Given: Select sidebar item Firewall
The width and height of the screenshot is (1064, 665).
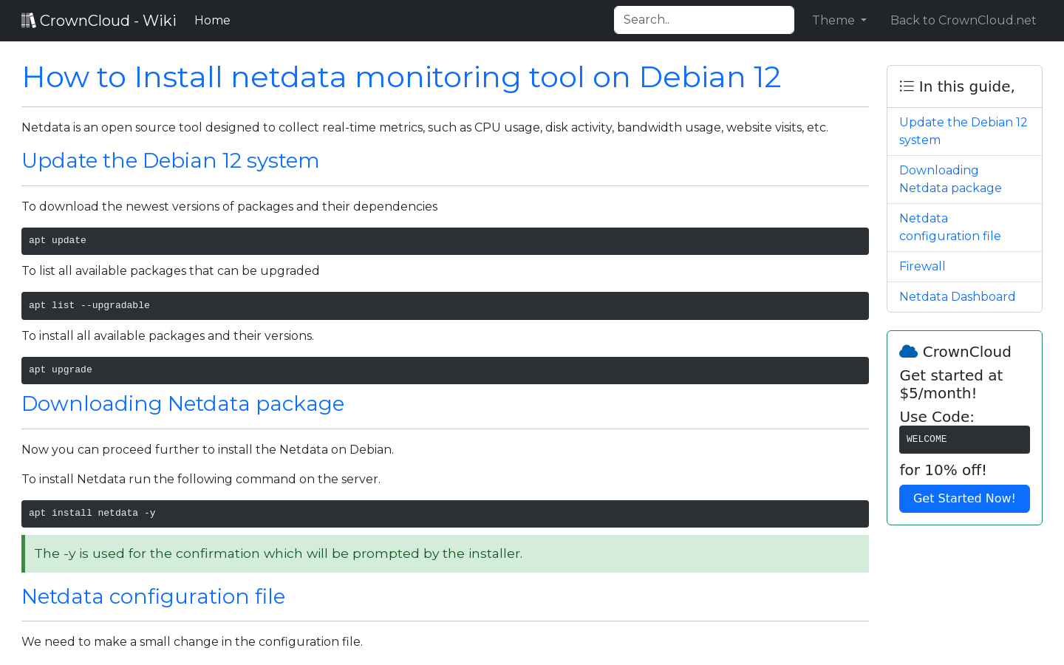Looking at the screenshot, I should tap(964, 267).
